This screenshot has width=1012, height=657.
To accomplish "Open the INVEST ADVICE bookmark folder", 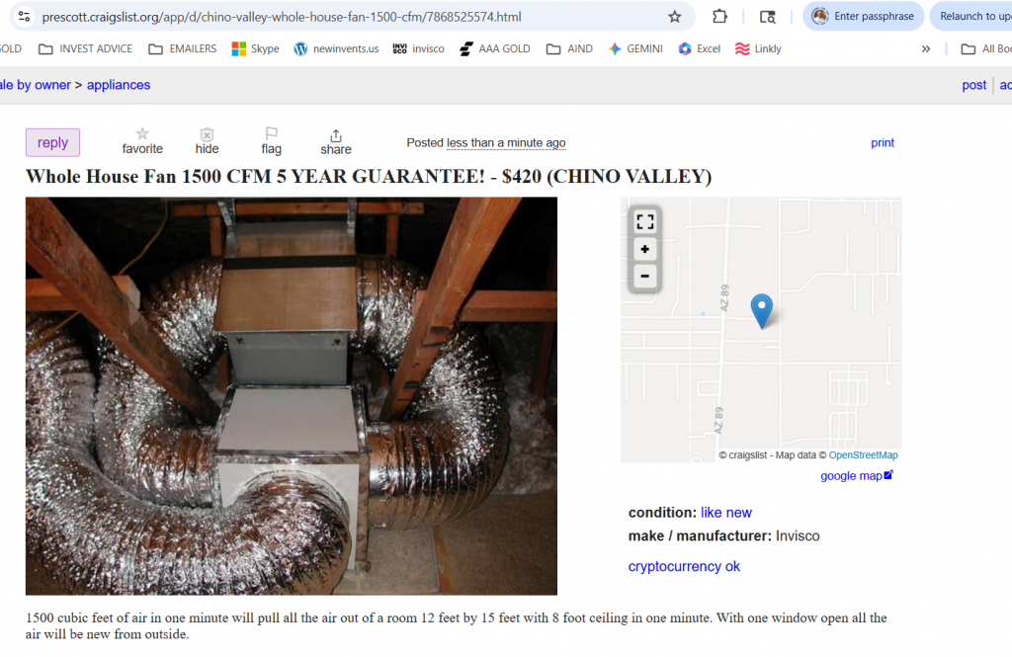I will (x=85, y=49).
